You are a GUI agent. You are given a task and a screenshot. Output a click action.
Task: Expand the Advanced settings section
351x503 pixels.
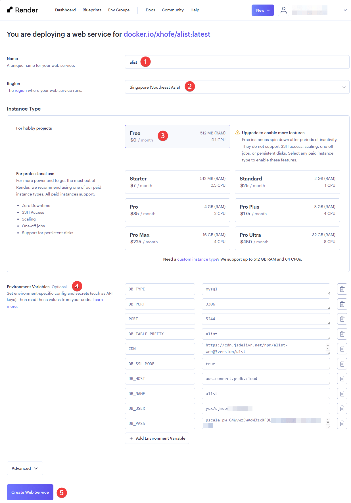[25, 468]
